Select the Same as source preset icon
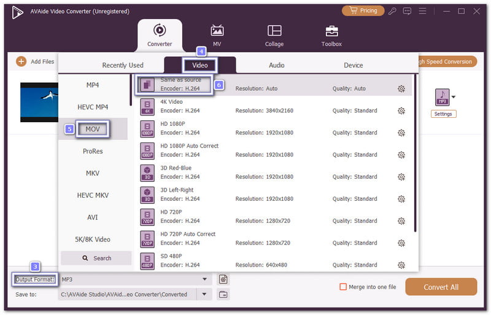 pos(147,85)
